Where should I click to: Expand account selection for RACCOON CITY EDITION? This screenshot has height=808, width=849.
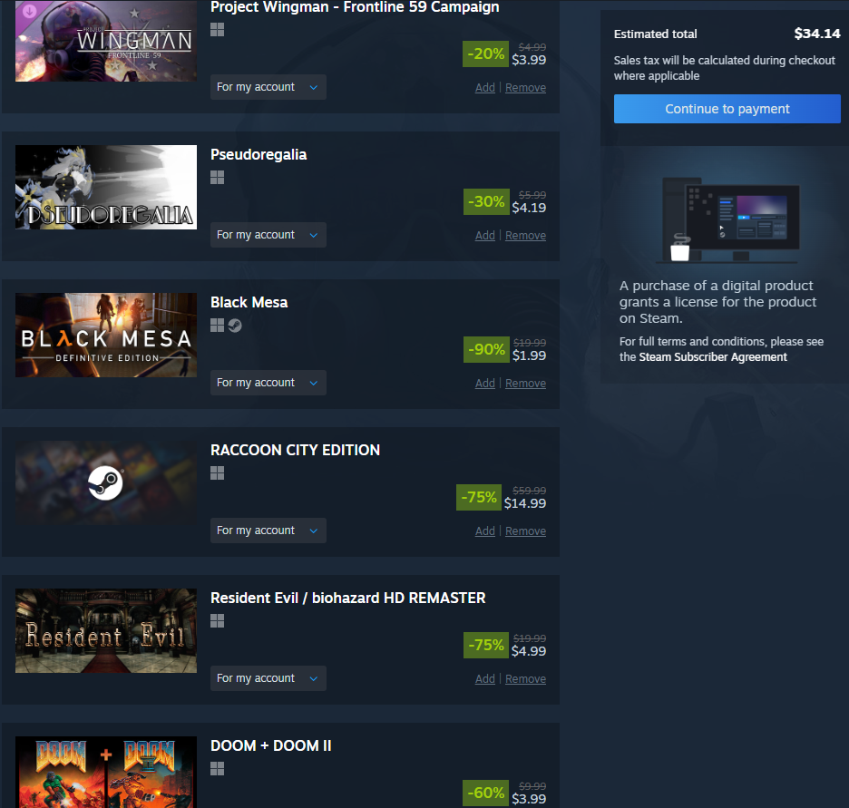pyautogui.click(x=268, y=531)
